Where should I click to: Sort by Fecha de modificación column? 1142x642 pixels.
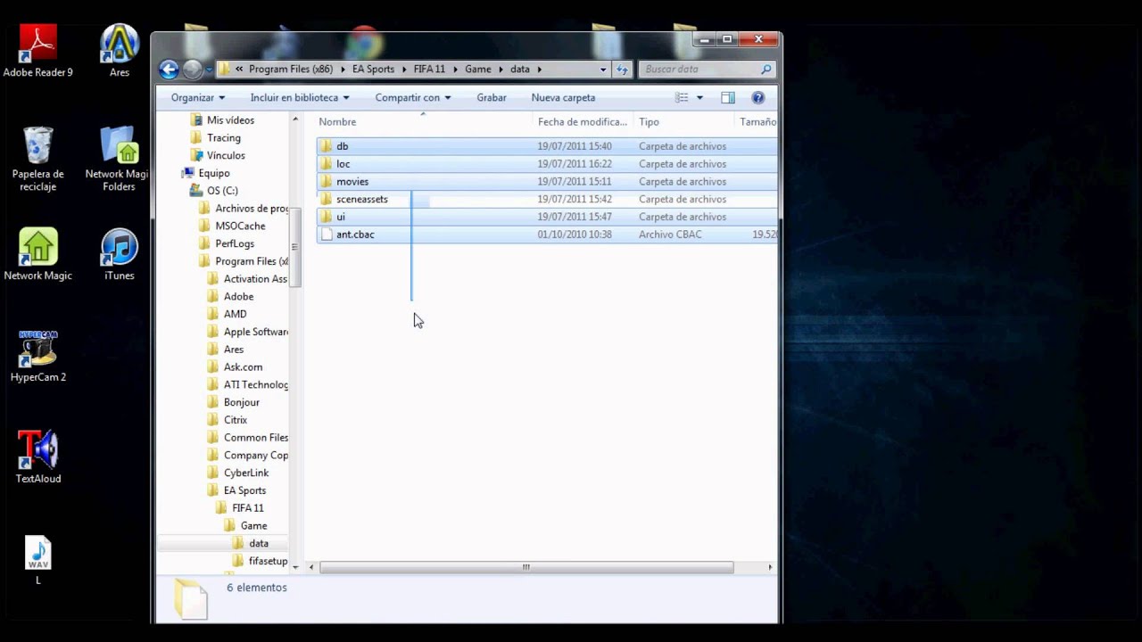(x=583, y=122)
